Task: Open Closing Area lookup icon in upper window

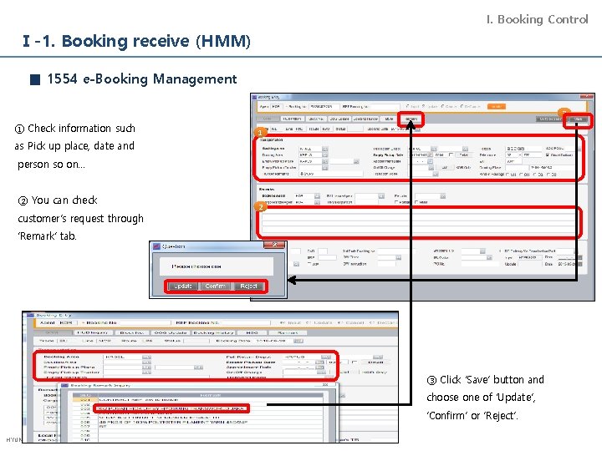Action: (x=325, y=155)
